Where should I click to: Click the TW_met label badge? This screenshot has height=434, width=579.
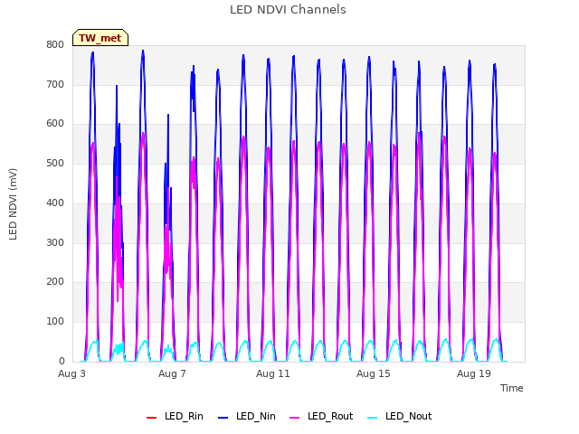pos(100,38)
